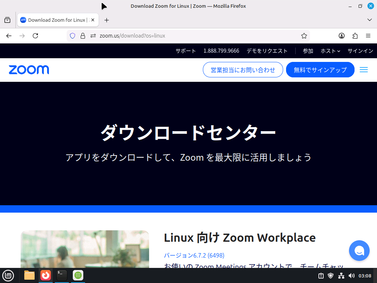377x283 pixels.
Task: Open the volume icon in system tray
Action: [x=352, y=275]
